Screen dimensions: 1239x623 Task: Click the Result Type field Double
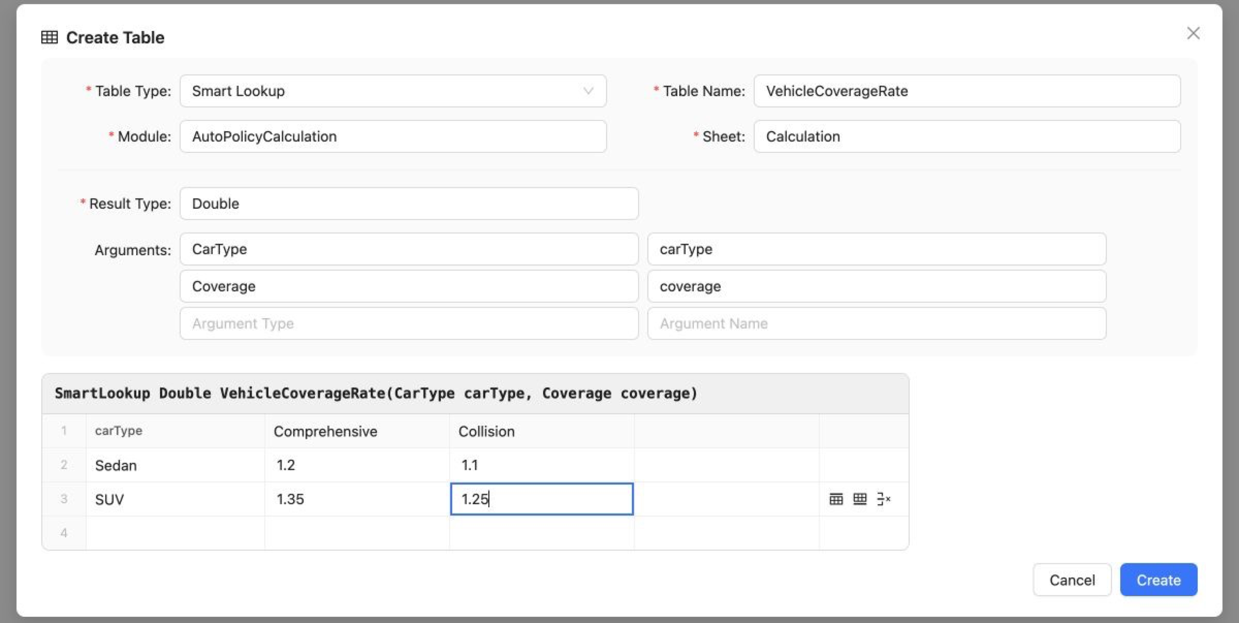click(409, 204)
